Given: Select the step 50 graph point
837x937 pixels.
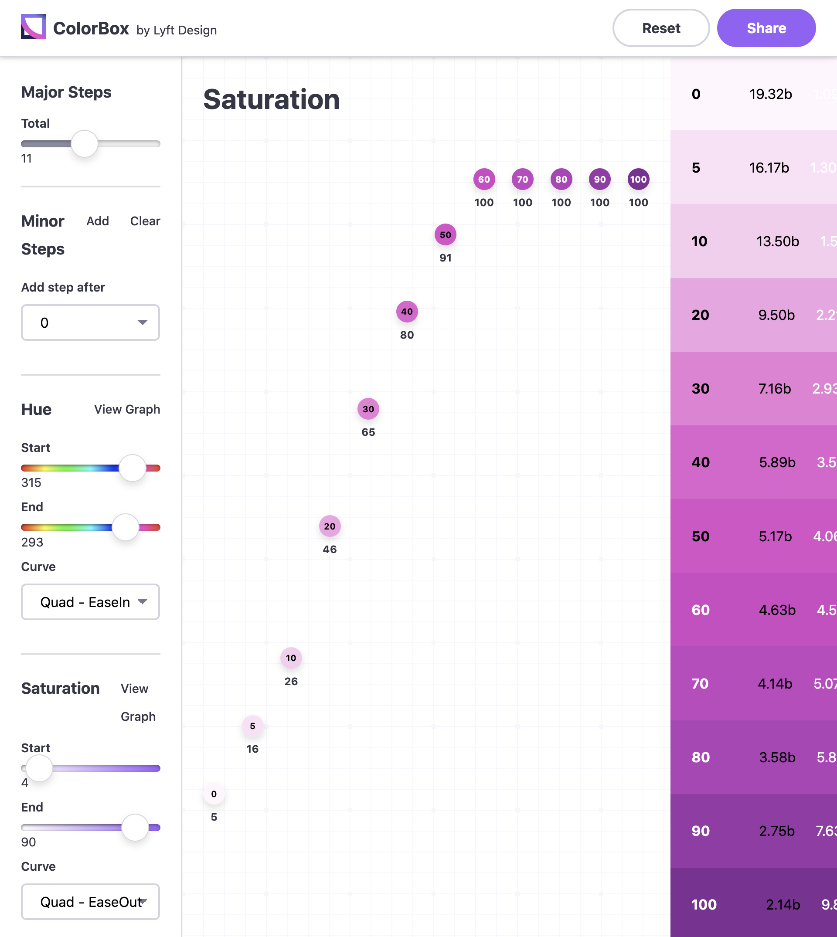Looking at the screenshot, I should pos(445,234).
